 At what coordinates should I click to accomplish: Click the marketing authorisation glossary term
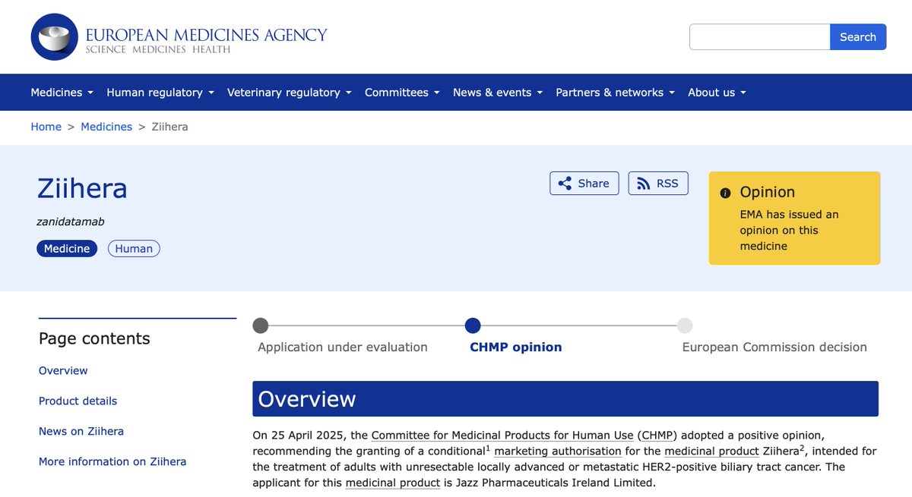tap(558, 451)
